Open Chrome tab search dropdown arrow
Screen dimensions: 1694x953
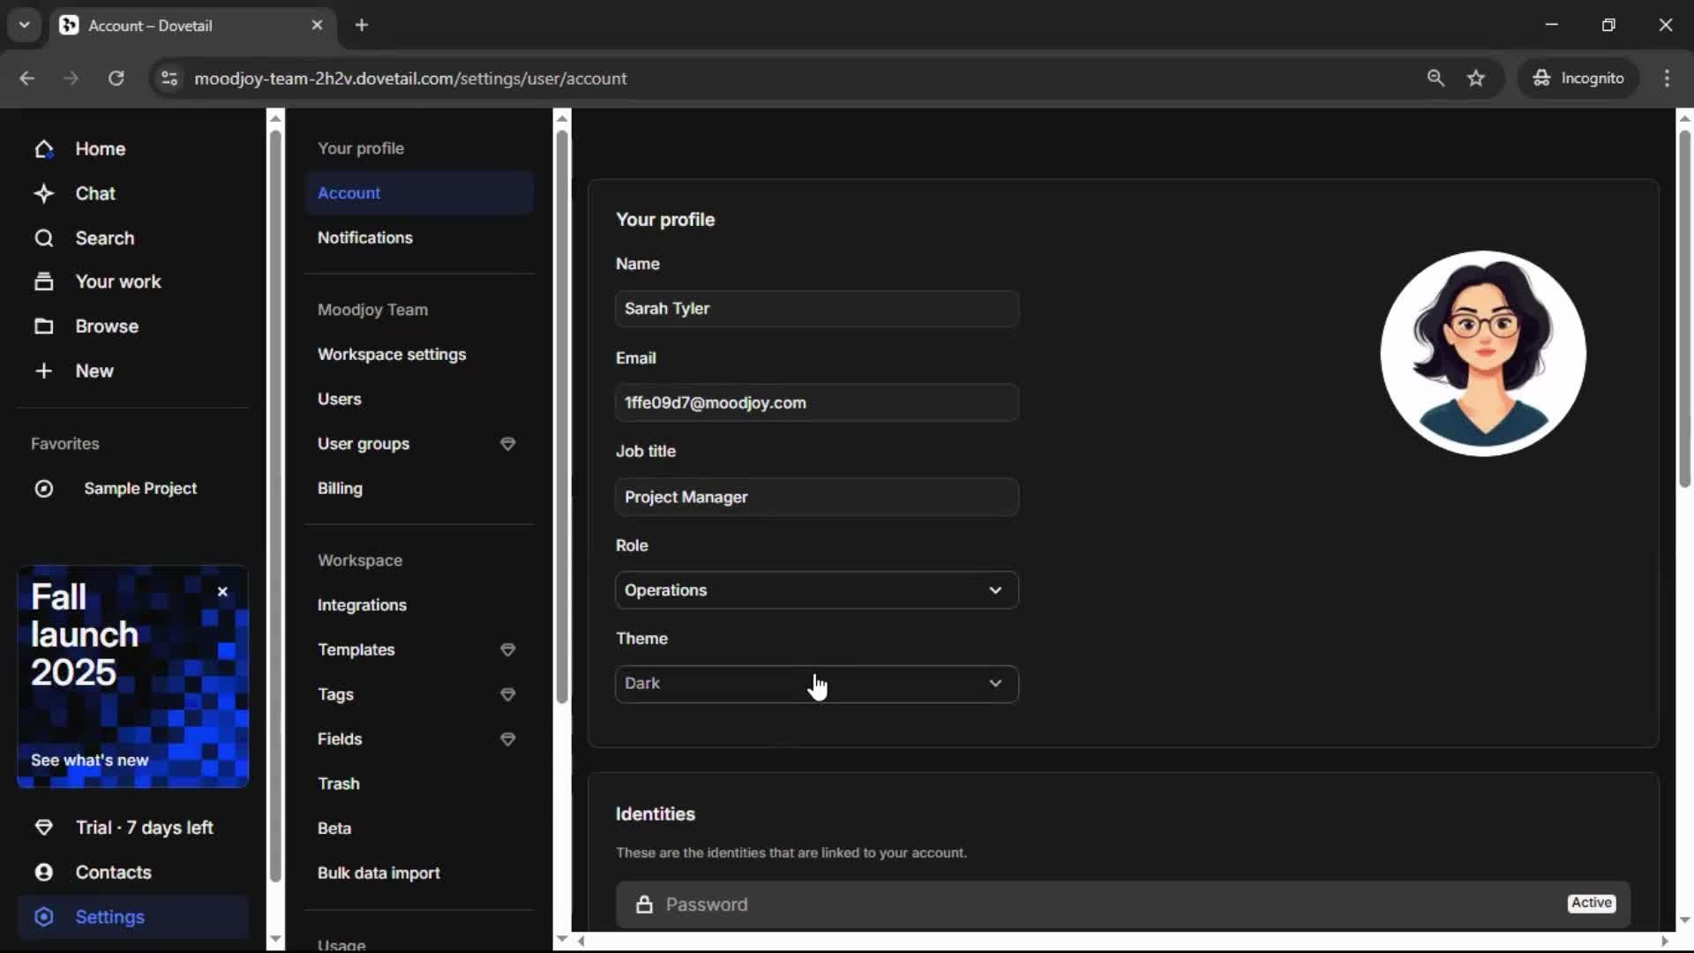tap(25, 25)
